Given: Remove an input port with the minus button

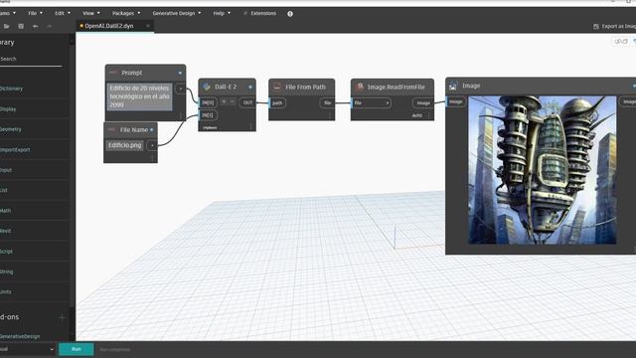Looking at the screenshot, I should click(233, 101).
